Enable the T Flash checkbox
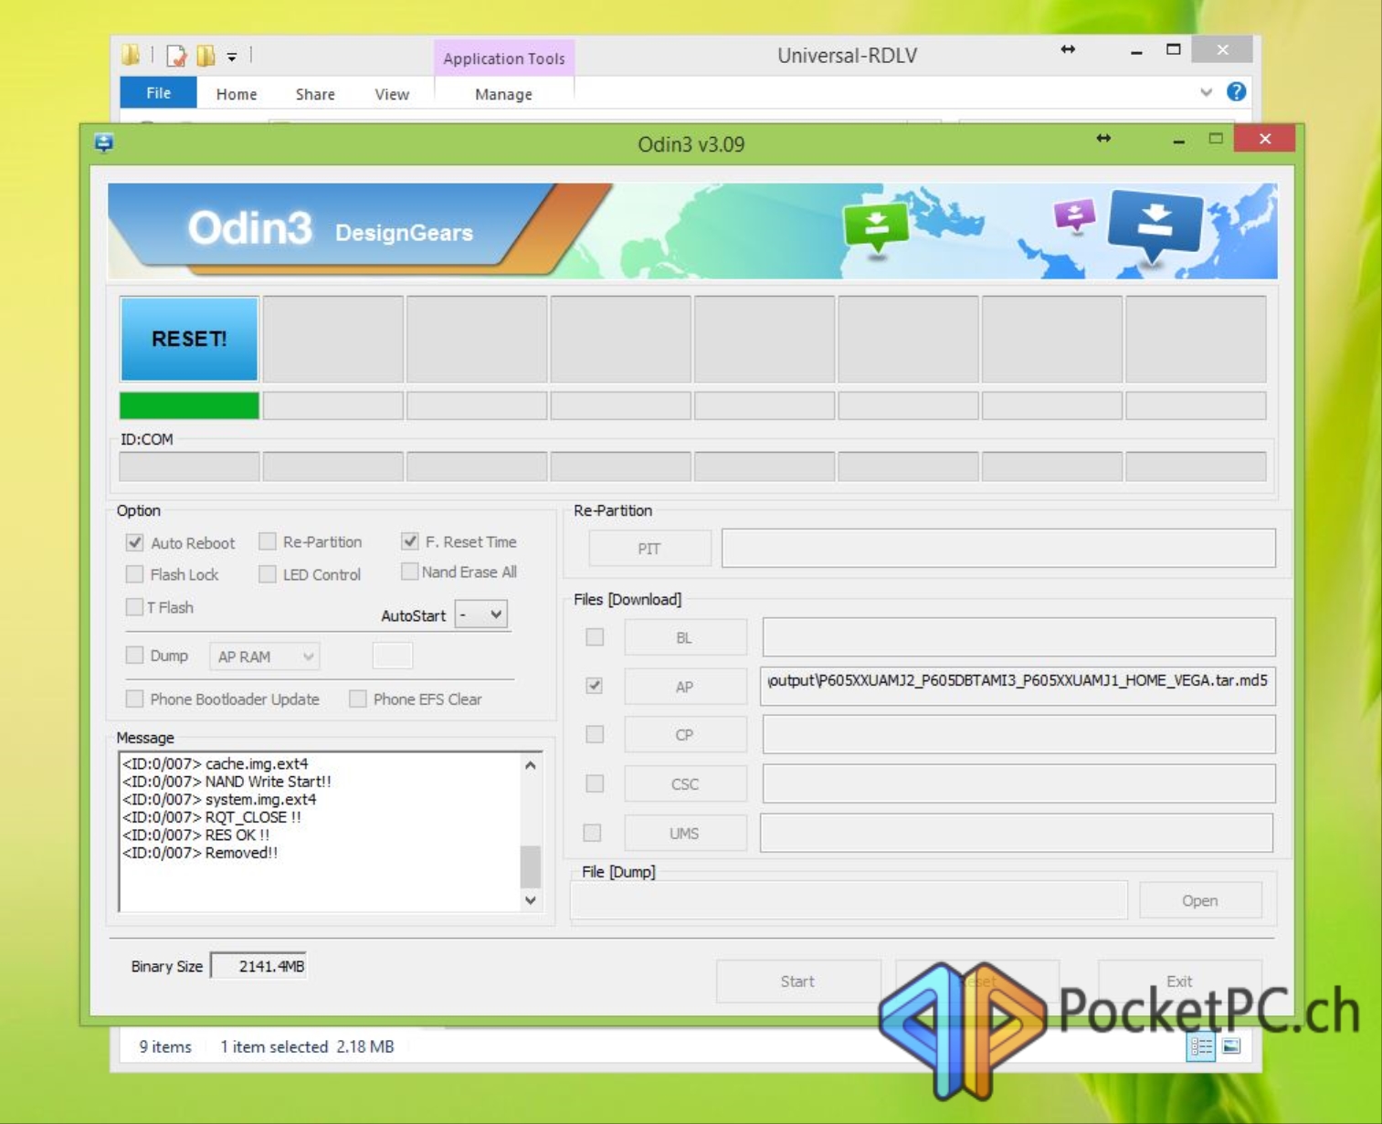This screenshot has height=1124, width=1382. (134, 607)
